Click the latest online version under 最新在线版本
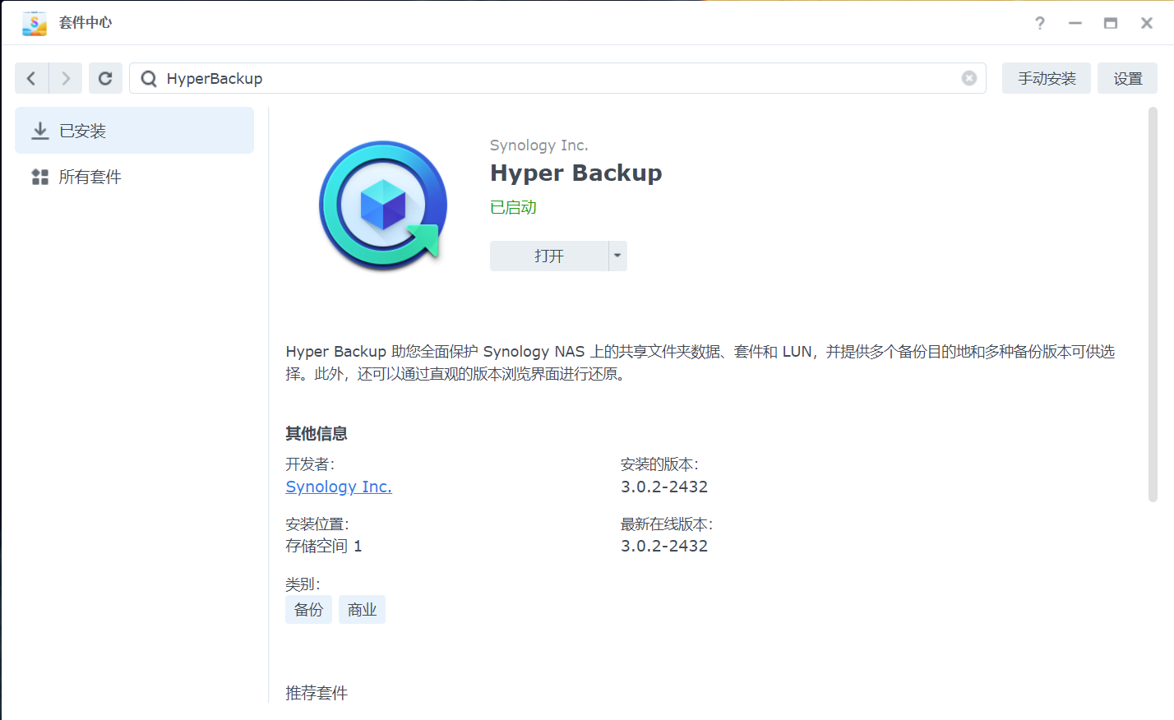This screenshot has width=1174, height=720. pos(664,546)
